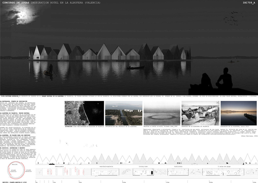Click the '(César Manrique, 1992)' attribution
The width and height of the screenshot is (258, 183).
(249, 136)
